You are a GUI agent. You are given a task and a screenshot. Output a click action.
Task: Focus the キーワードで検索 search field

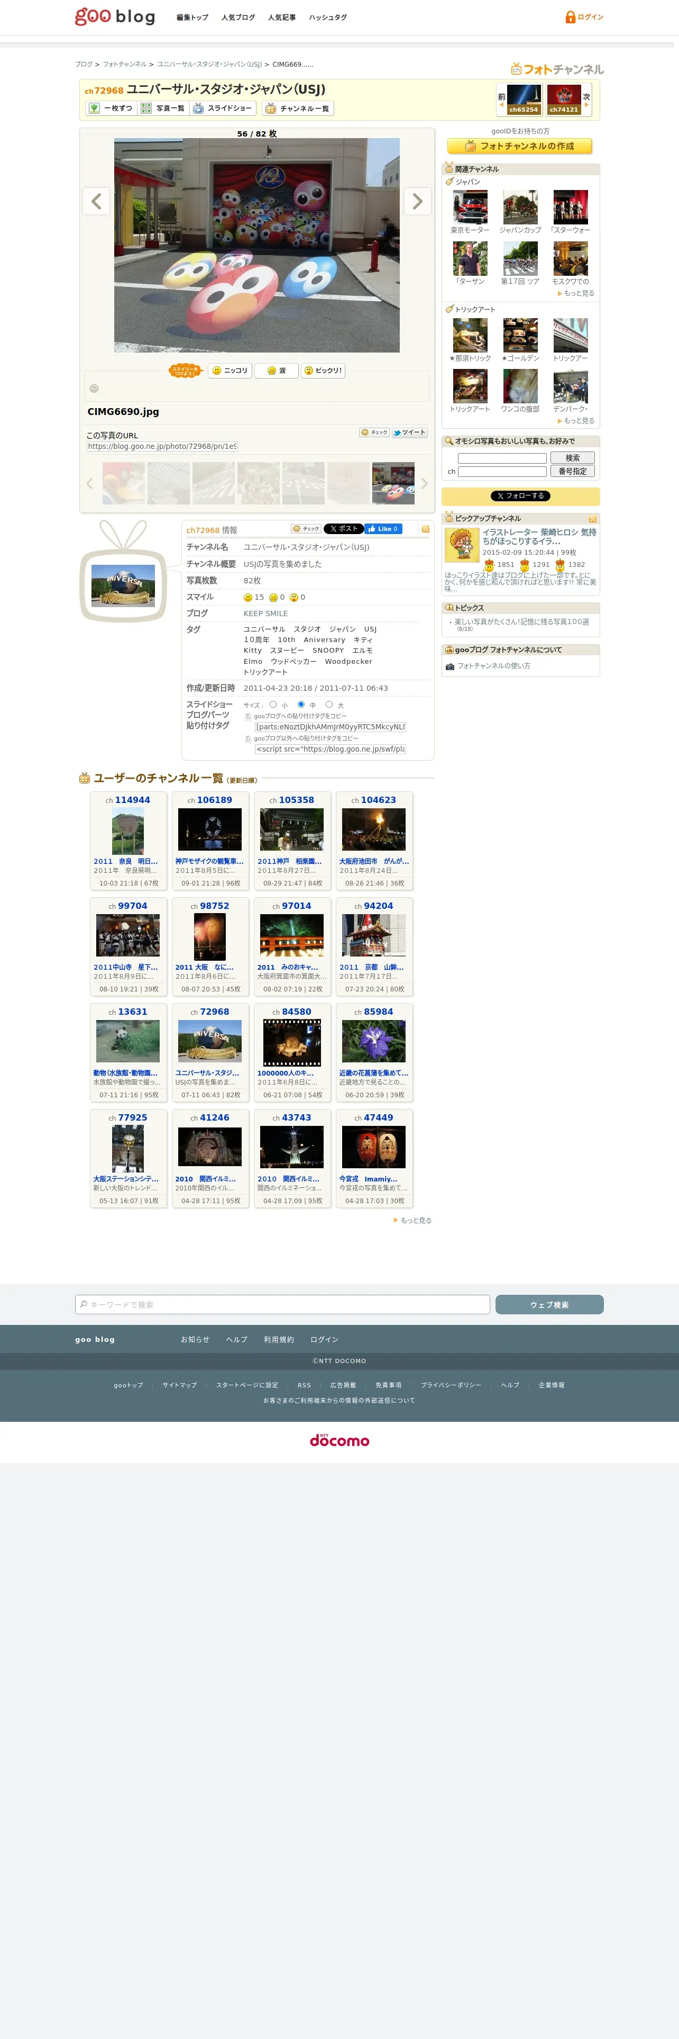coord(282,1304)
